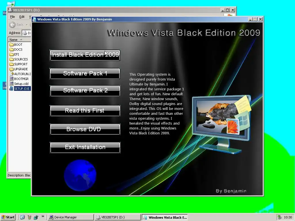This screenshot has width=295, height=221.
Task: Click the Back arrow icon in explorer
Action: click(x=12, y=25)
